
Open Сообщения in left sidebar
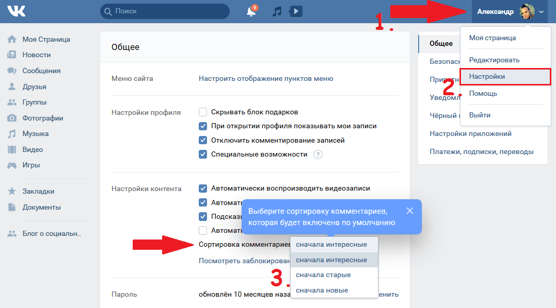coord(41,71)
